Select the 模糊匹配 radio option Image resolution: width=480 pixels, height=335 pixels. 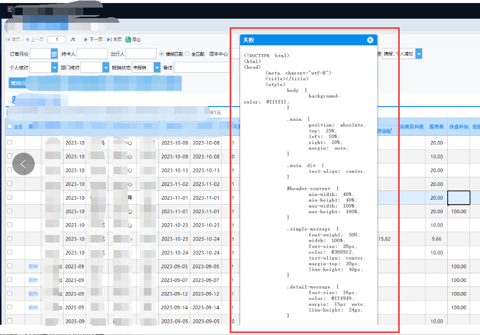(x=162, y=54)
